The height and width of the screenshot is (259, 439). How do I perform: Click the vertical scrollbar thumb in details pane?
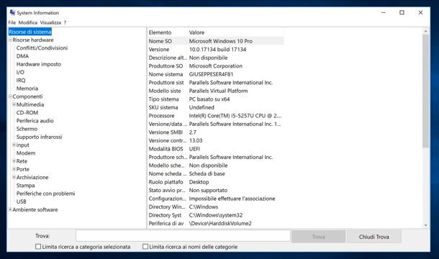tap(425, 91)
